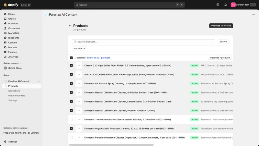Click the Products tag icon in sidebar
Screen dimensions: 259x146
(5, 23)
